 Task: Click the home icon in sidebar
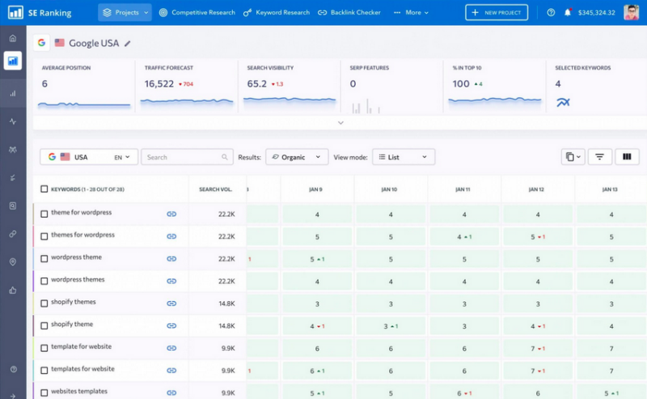[x=13, y=38]
